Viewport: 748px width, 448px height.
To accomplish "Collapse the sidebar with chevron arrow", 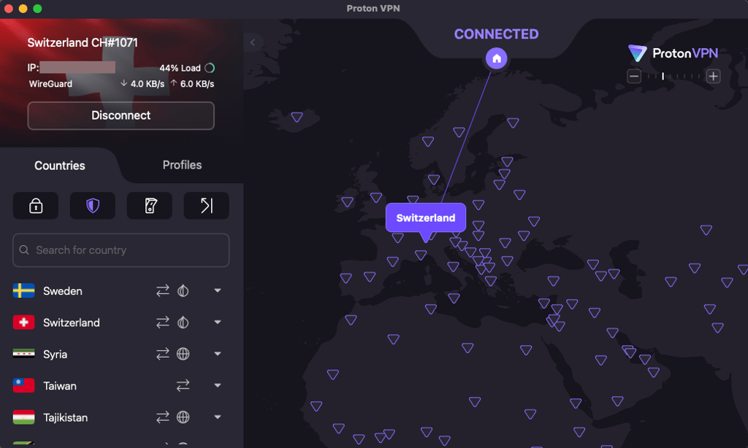I will (253, 42).
